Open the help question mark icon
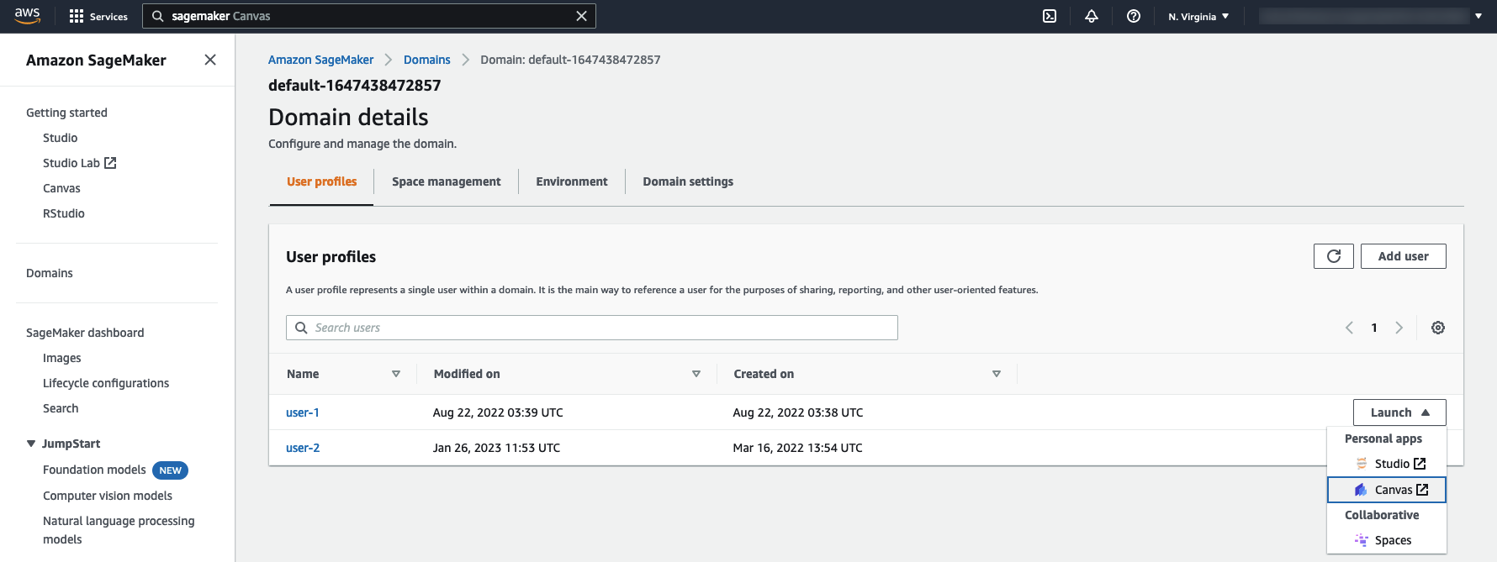Image resolution: width=1497 pixels, height=562 pixels. [x=1134, y=16]
